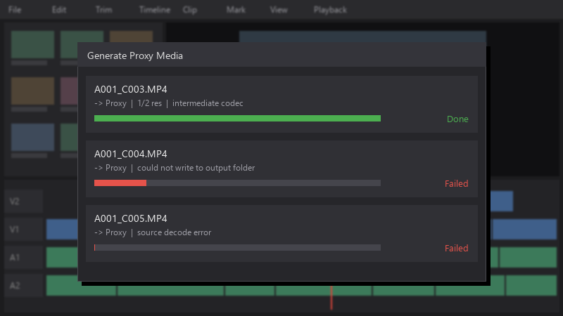This screenshot has width=563, height=316.
Task: Select the V2 track header
Action: (x=24, y=202)
